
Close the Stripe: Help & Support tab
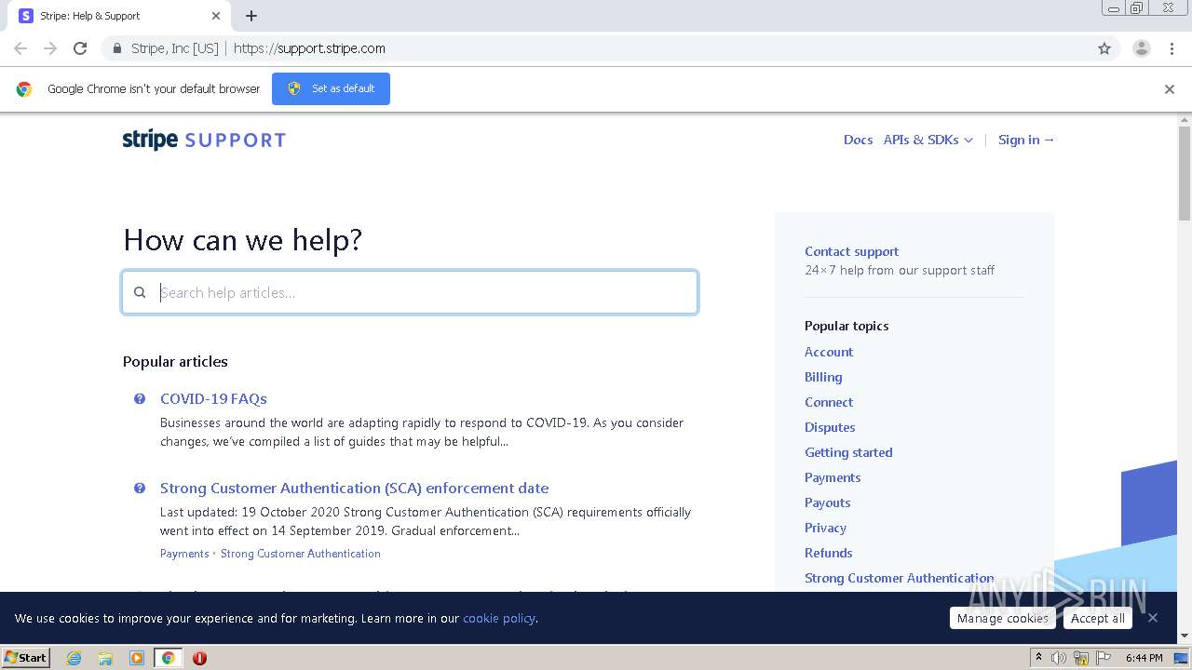[x=216, y=16]
